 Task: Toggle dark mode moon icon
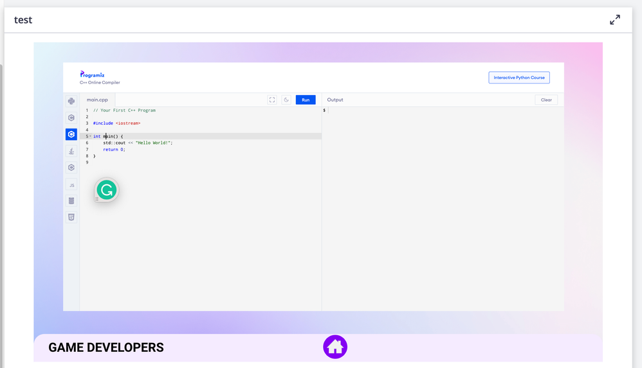(286, 100)
